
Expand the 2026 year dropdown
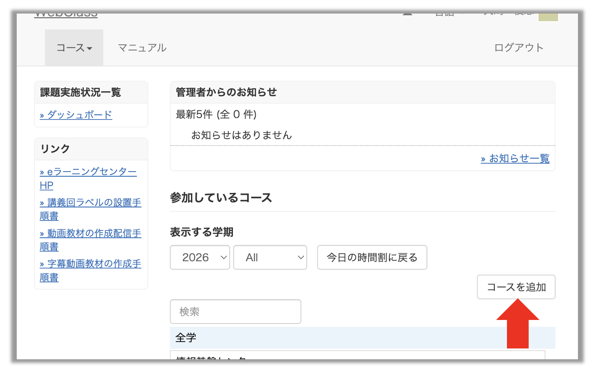pyautogui.click(x=200, y=258)
